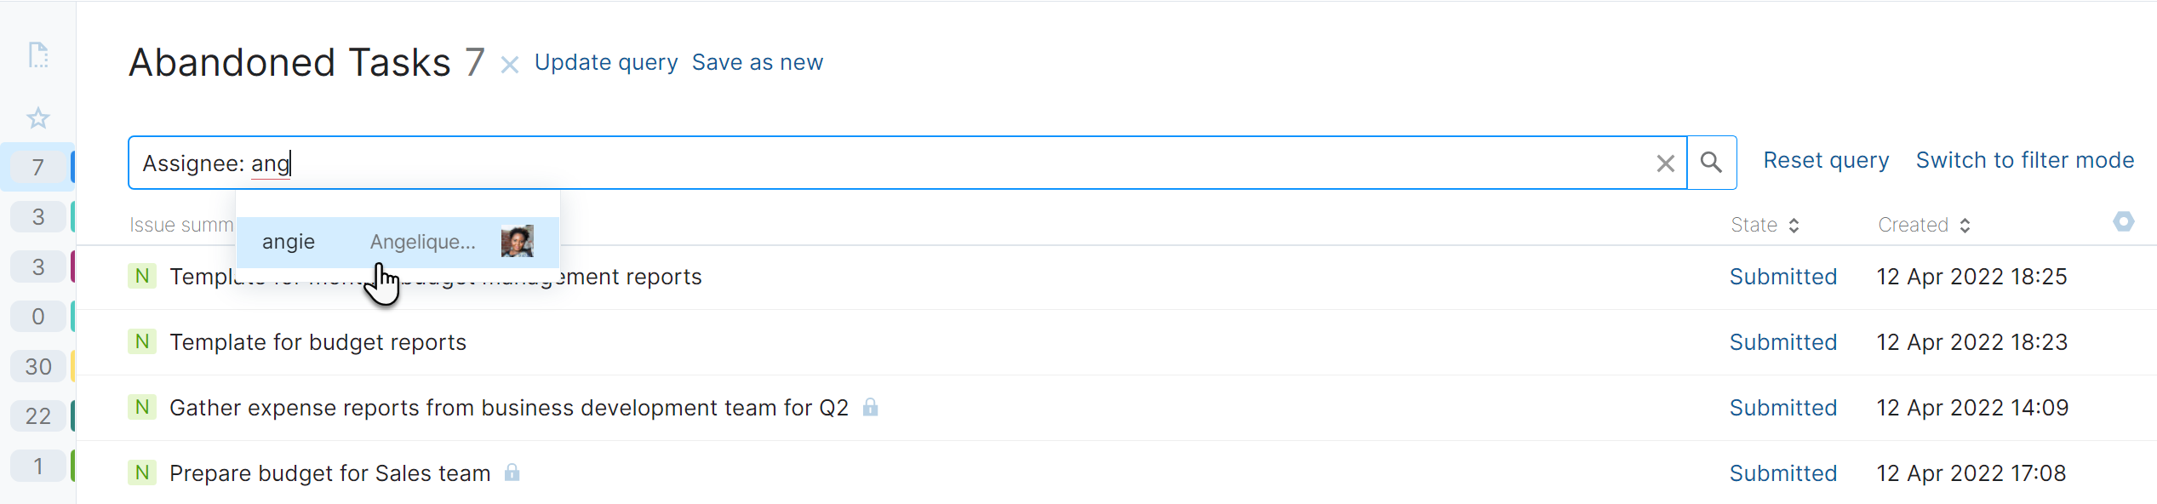Open the saved search badge showing 30
The width and height of the screenshot is (2157, 504).
38,366
